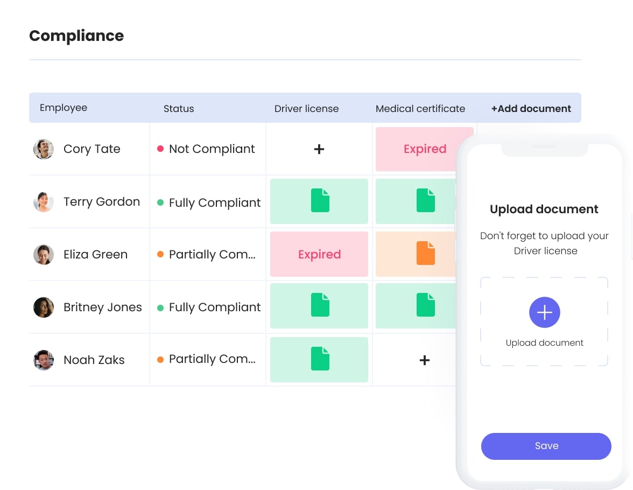View Eliza Green's orange medical certificate document
This screenshot has height=490, width=633.
coord(425,253)
